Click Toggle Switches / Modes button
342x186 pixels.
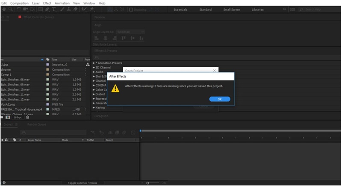click(83, 183)
